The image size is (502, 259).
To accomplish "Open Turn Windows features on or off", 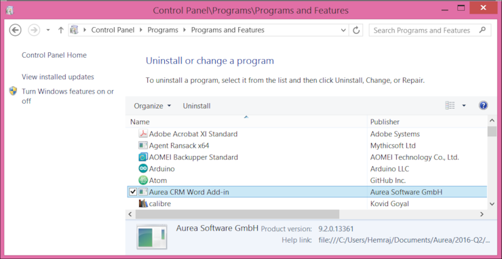I will 68,96.
